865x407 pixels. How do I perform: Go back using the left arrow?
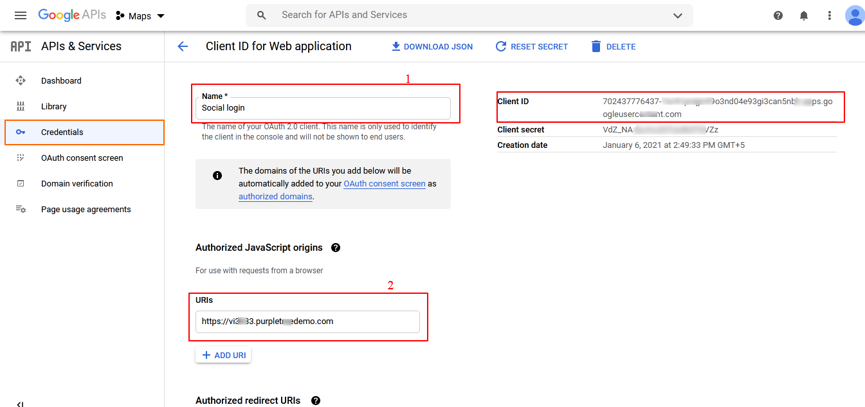coord(183,46)
